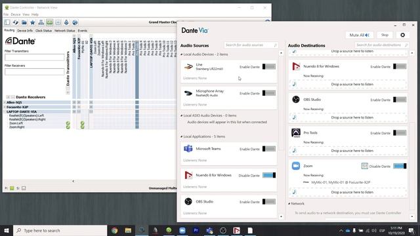Click the star icon in Dante Controller toolbar
Image resolution: width=420 pixels, height=236 pixels.
click(33, 22)
